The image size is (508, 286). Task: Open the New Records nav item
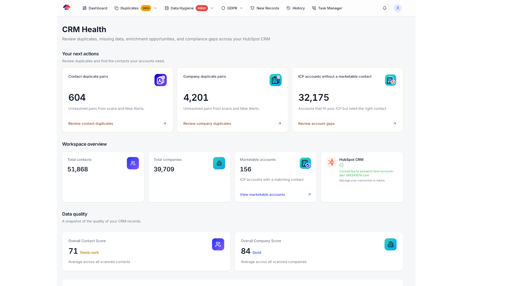265,8
